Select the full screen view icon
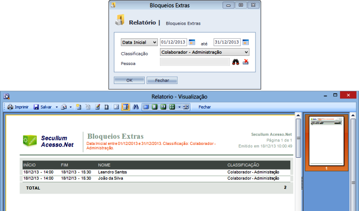This screenshot has width=359, height=211. (x=146, y=107)
